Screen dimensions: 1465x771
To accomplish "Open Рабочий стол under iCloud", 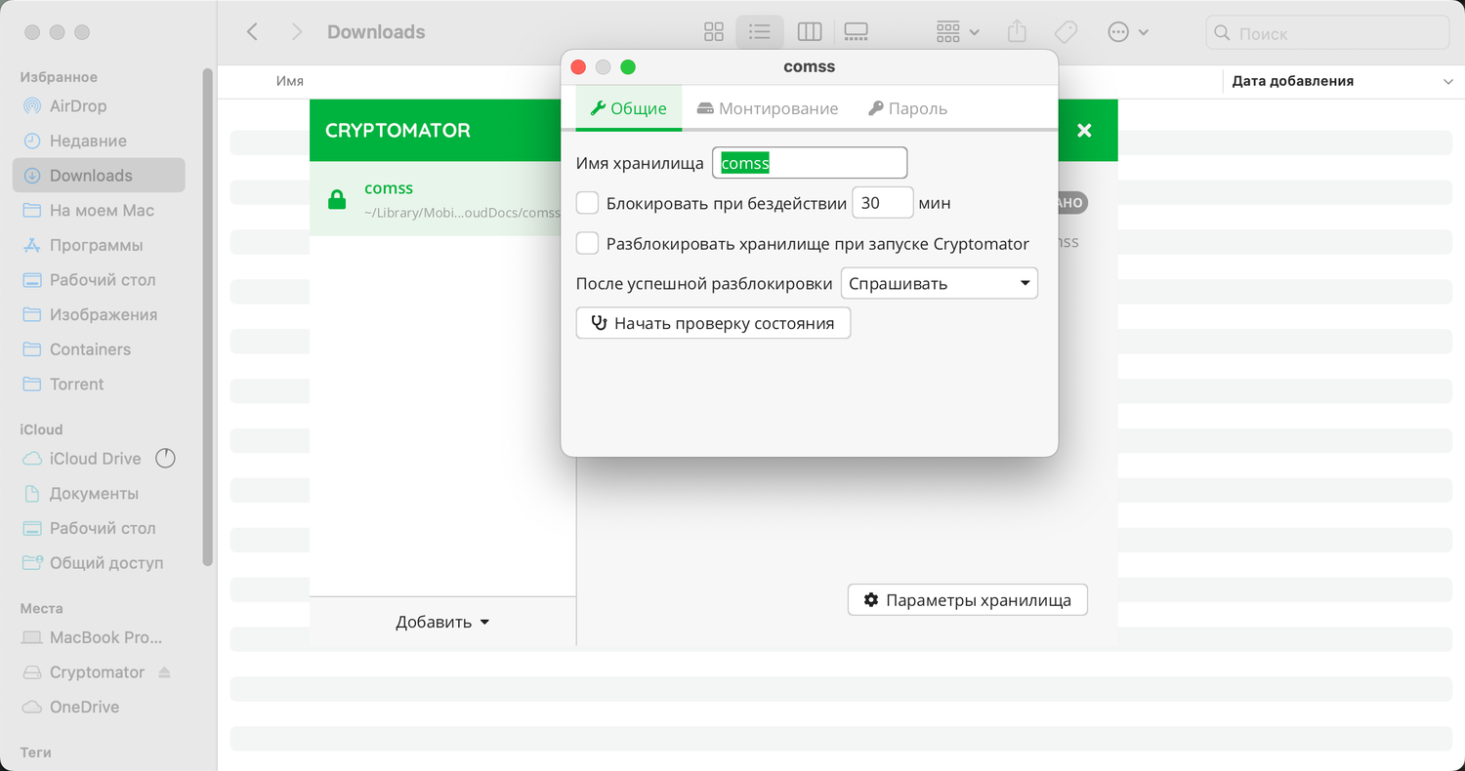I will (x=99, y=528).
